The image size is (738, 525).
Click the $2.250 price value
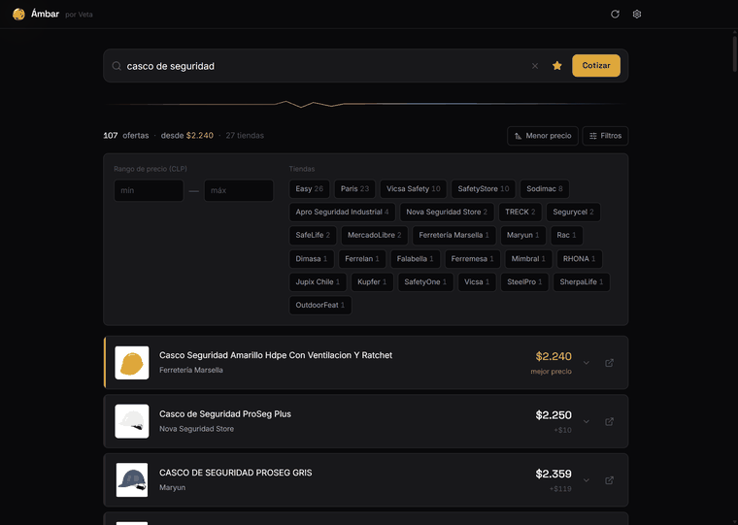[553, 415]
